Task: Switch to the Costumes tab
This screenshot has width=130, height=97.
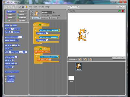Action: click(x=44, y=18)
